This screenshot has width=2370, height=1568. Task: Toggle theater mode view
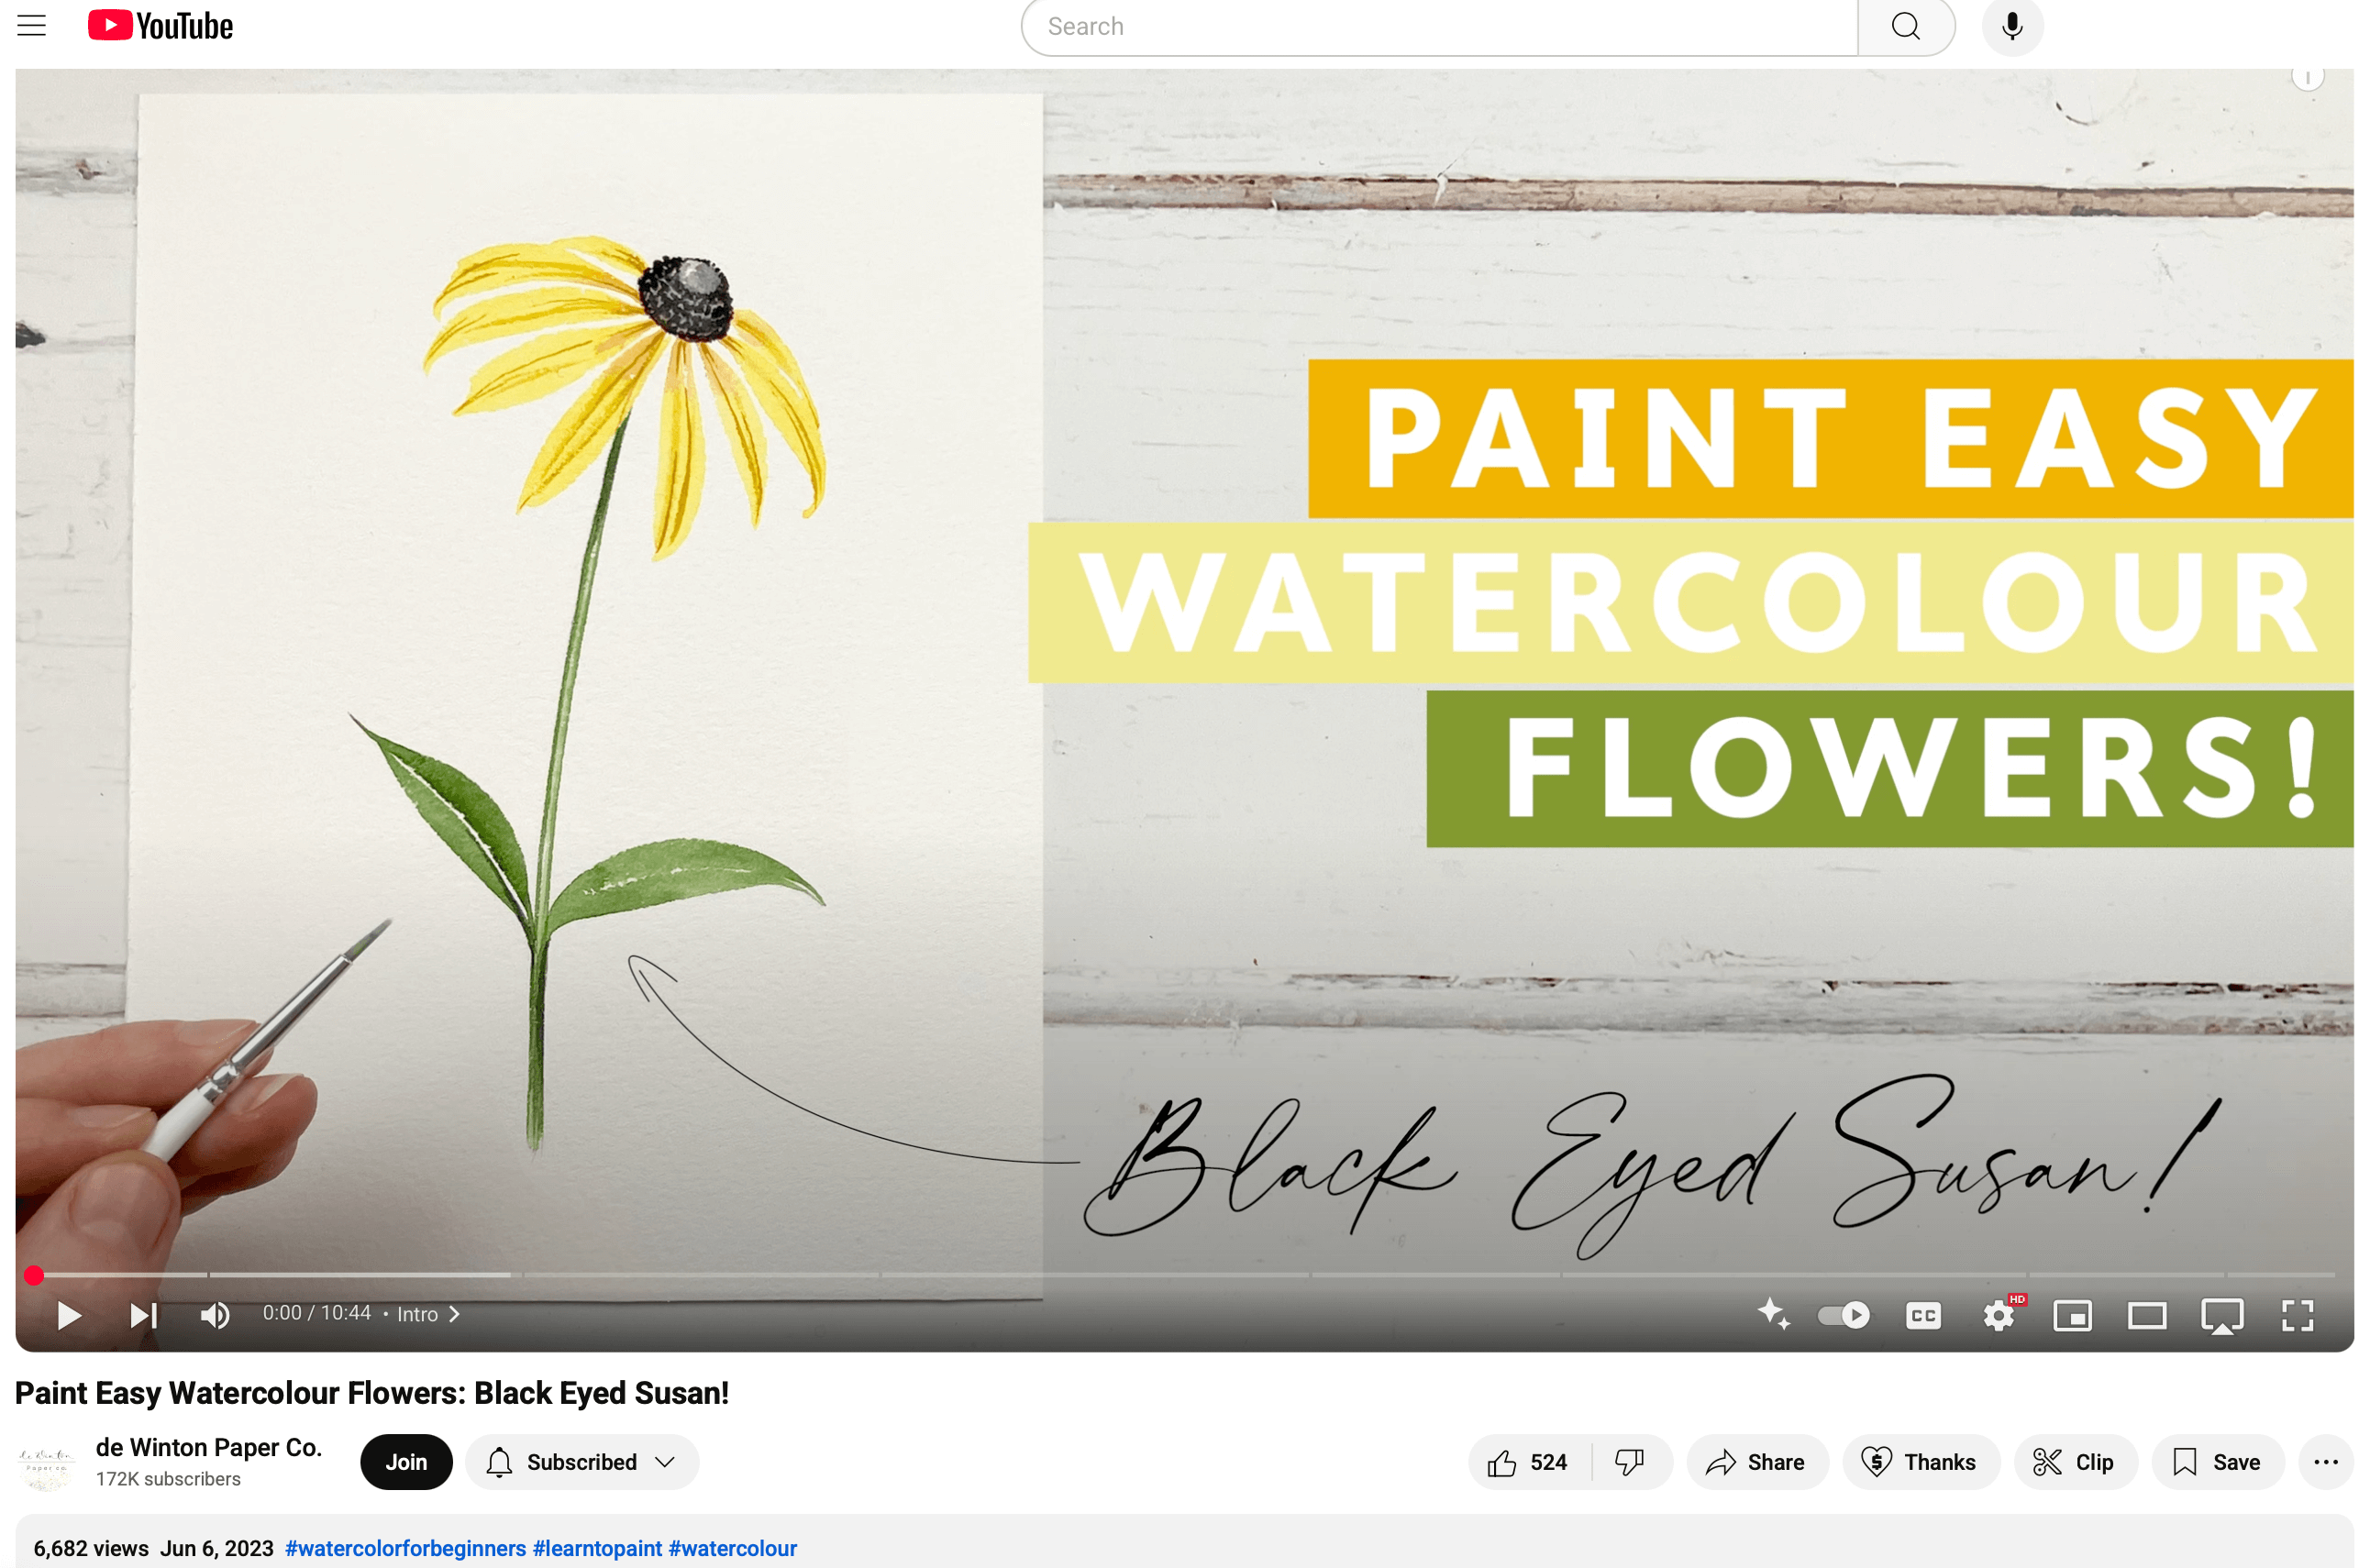tap(2146, 1315)
